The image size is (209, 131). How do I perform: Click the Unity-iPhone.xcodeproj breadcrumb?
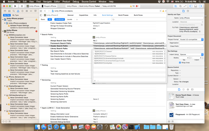[62, 11]
